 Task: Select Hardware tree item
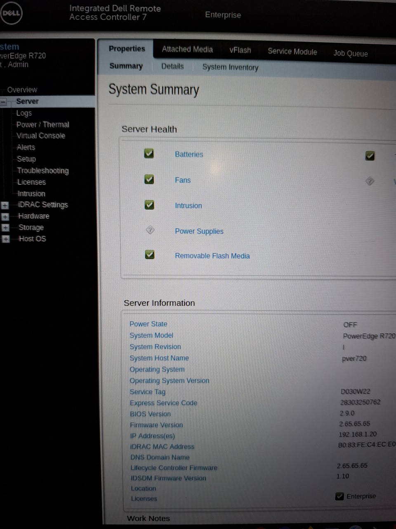coord(33,216)
